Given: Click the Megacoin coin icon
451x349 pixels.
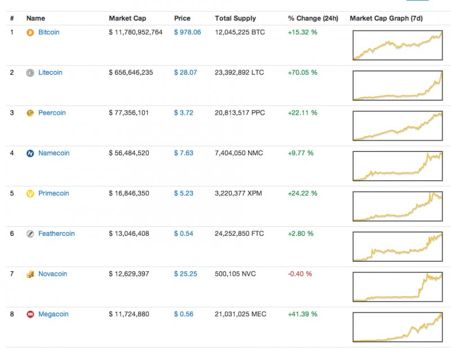Looking at the screenshot, I should (x=30, y=315).
